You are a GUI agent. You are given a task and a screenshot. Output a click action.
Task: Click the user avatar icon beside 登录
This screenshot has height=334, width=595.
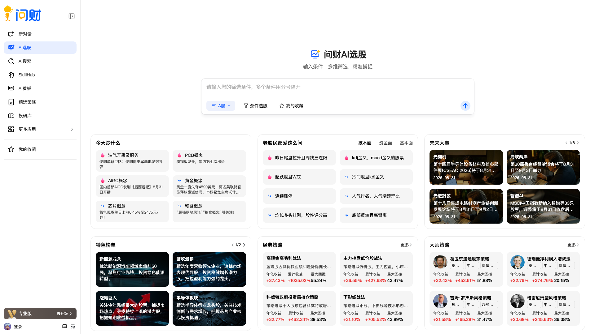tap(7, 327)
